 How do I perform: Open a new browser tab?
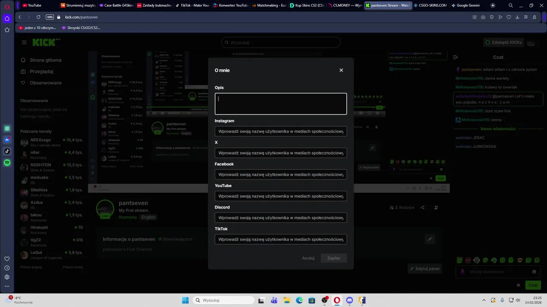click(x=493, y=6)
